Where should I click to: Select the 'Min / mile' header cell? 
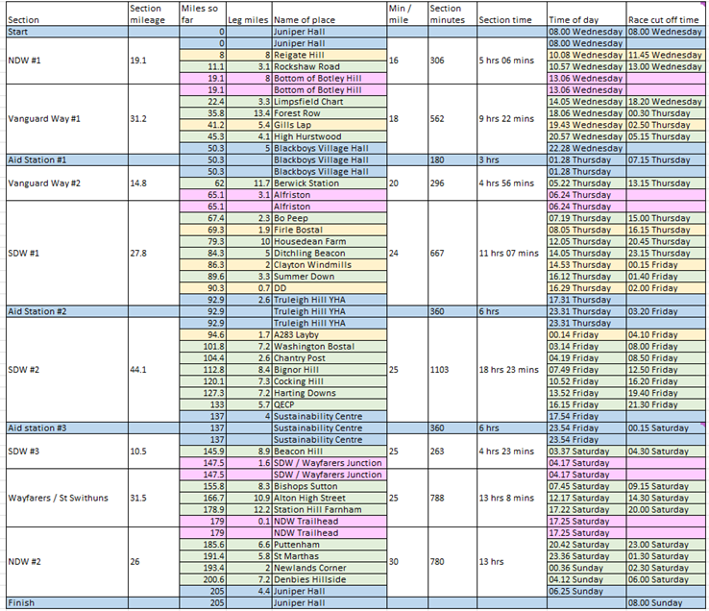pyautogui.click(x=407, y=14)
